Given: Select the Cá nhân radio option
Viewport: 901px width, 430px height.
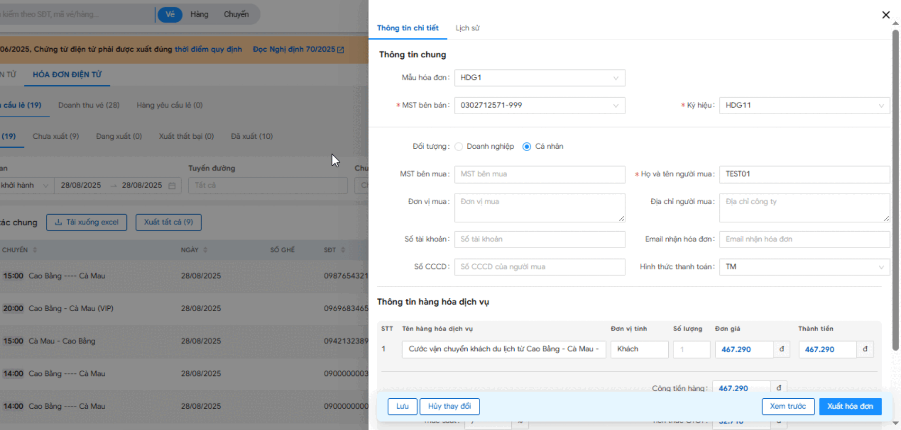Looking at the screenshot, I should (x=527, y=147).
